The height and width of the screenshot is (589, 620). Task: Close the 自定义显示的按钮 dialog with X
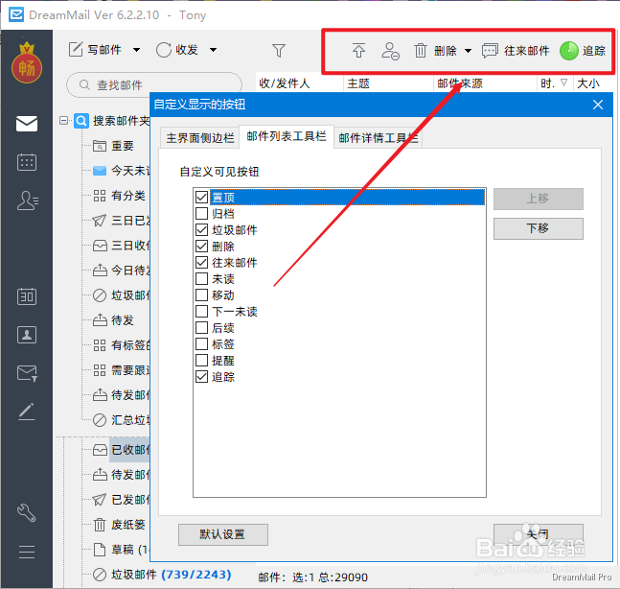pos(598,105)
